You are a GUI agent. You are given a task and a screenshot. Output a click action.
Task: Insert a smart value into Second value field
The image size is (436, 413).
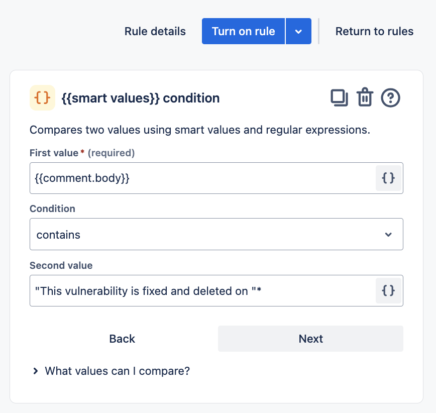[388, 290]
